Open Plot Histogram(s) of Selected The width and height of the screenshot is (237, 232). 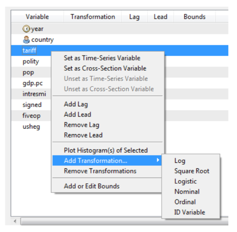[x=105, y=150]
